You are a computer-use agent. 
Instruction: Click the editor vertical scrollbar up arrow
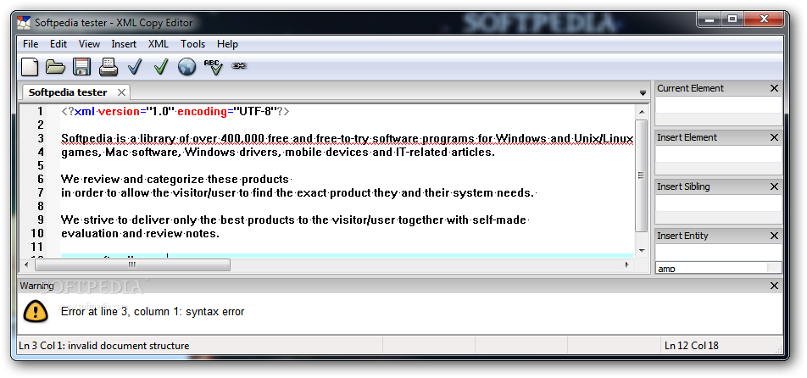click(x=641, y=111)
